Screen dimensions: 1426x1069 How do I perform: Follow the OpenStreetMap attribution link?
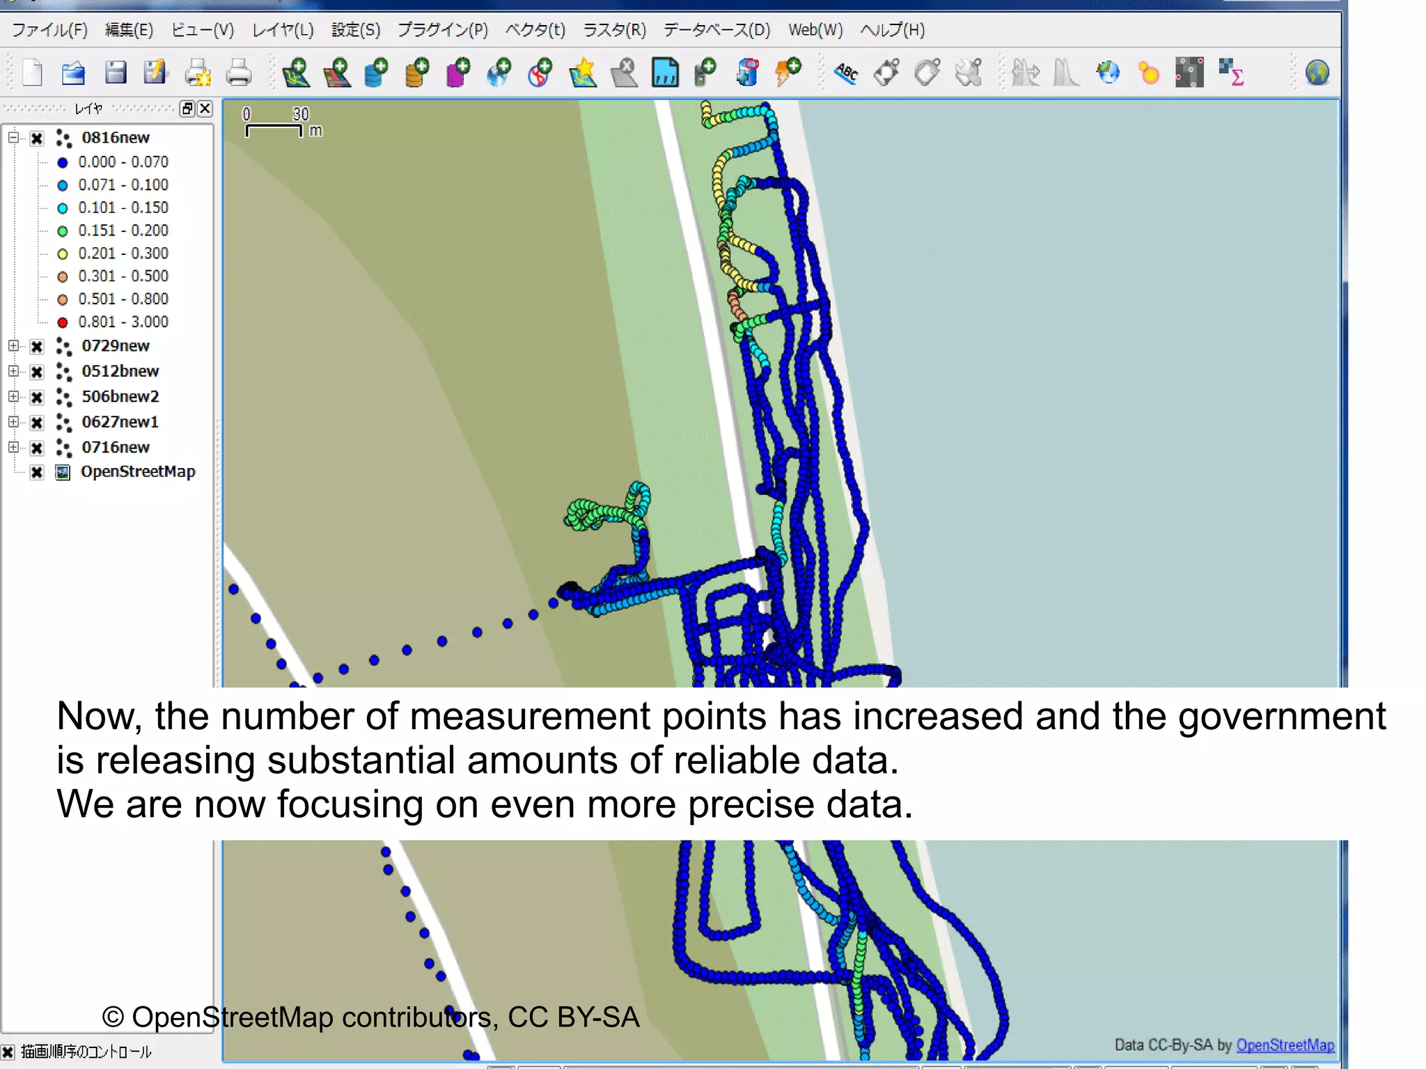pos(1285,1045)
